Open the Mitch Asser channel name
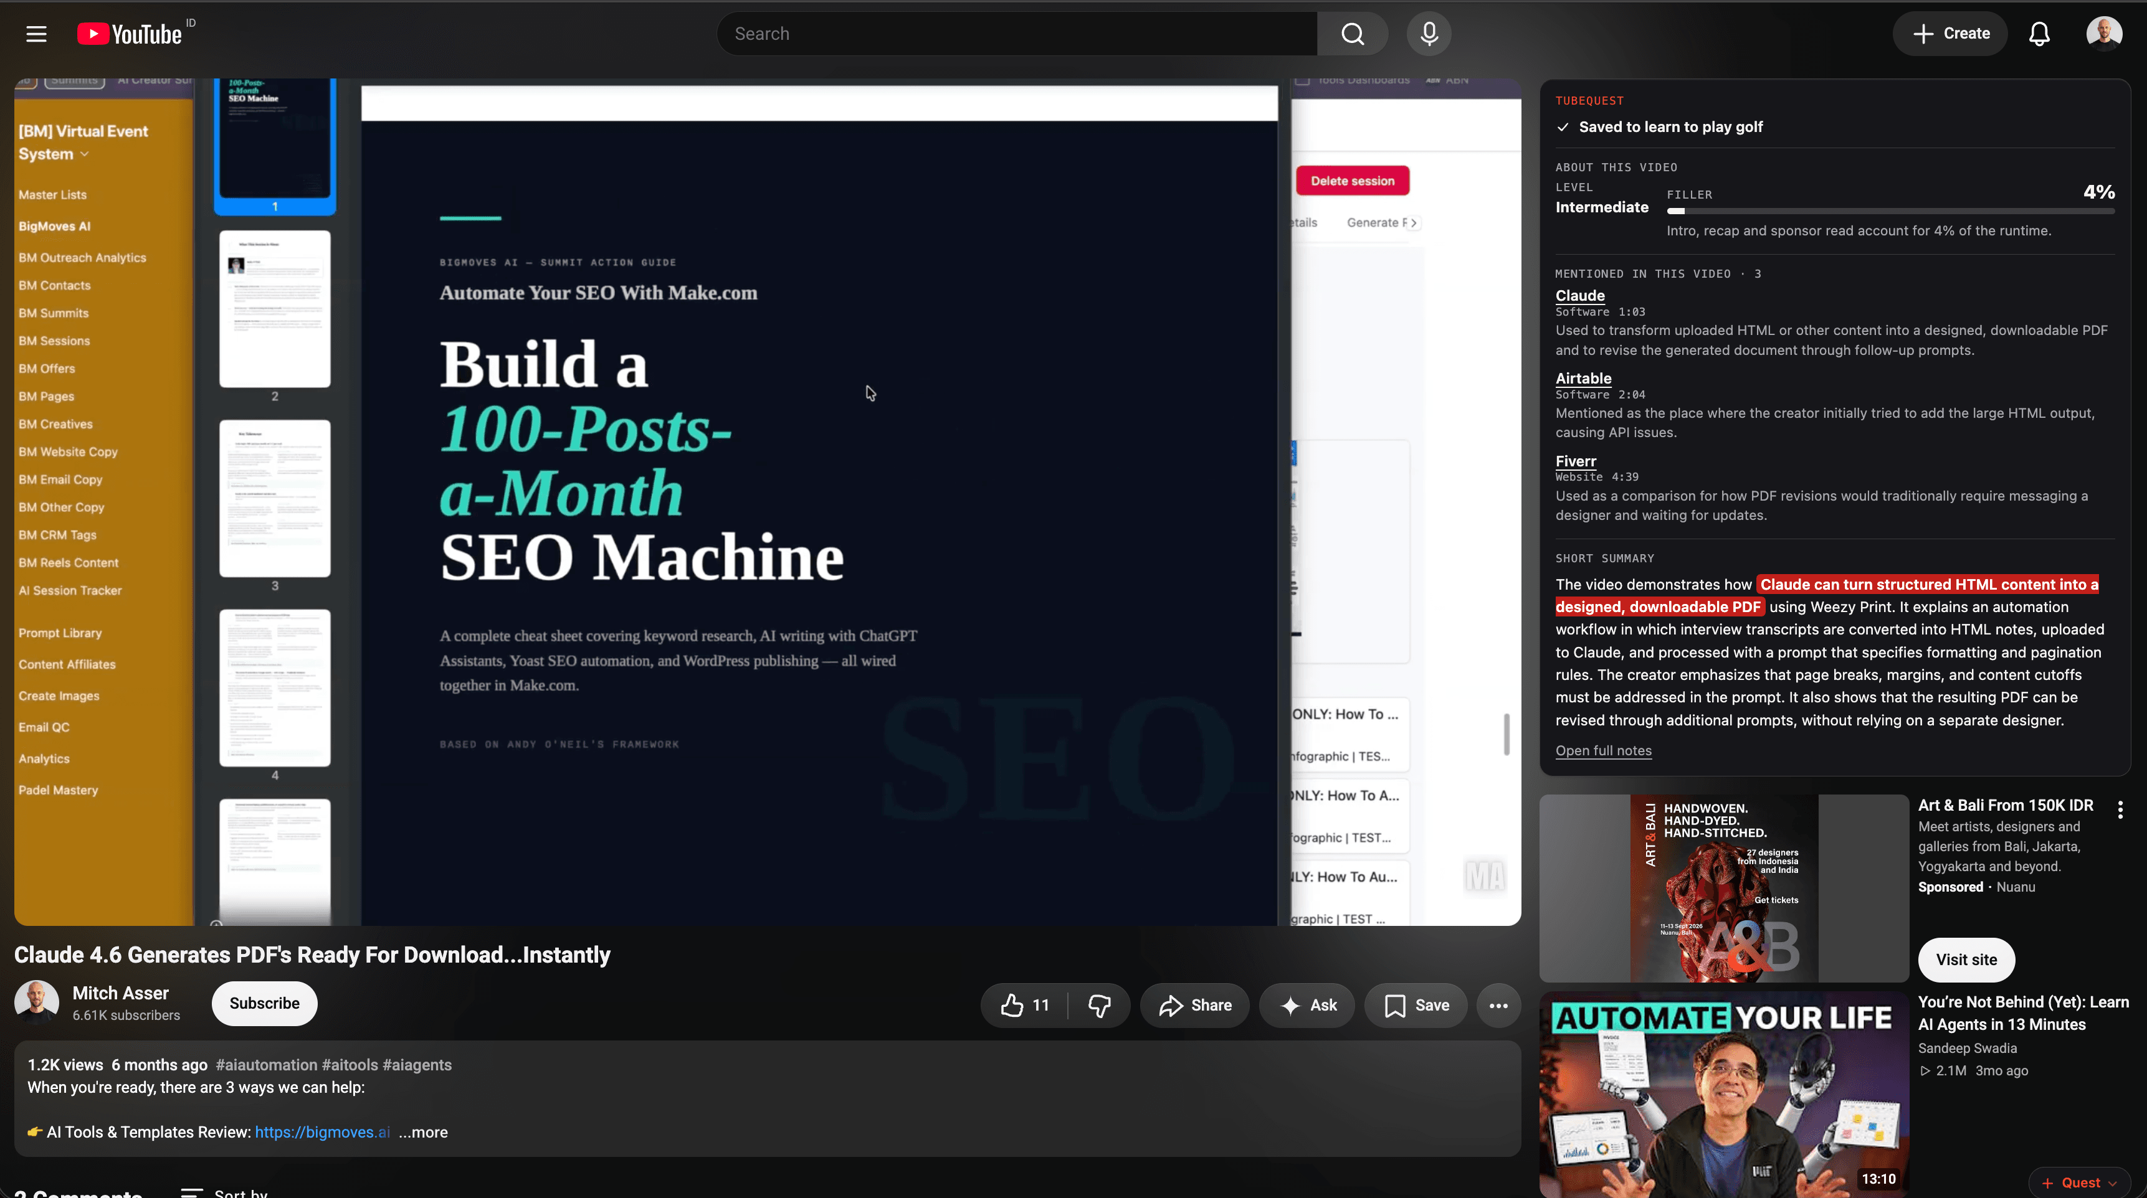 click(121, 993)
